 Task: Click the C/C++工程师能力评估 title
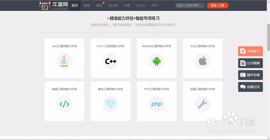[x=110, y=46]
